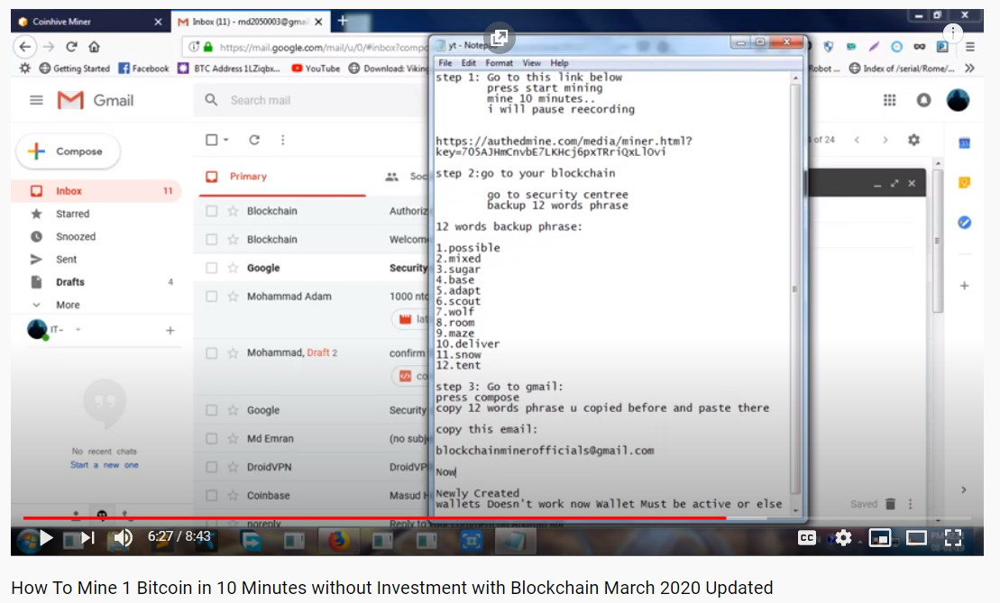This screenshot has height=603, width=1000.
Task: Open Google Keep side panel icon
Action: point(964,183)
